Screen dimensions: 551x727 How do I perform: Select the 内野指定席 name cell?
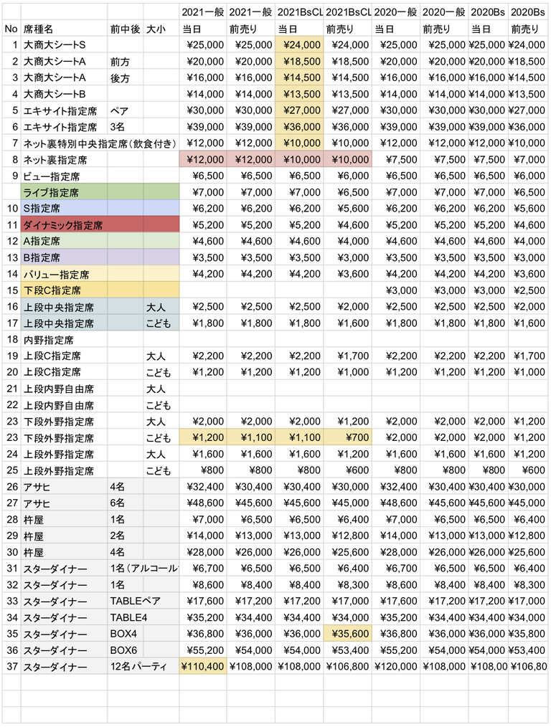point(65,339)
